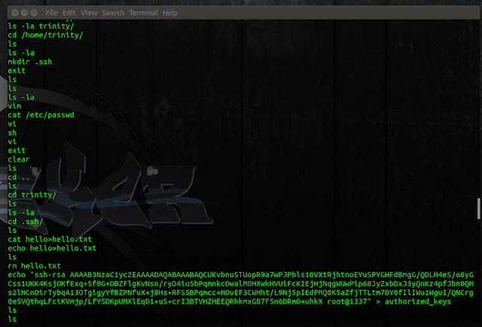Viewport: 482px width, 327px height.
Task: Click the 'rm hello.txt' line
Action: coord(35,266)
